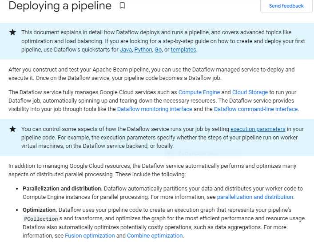Click the execution parameters link
The image size is (314, 242).
tap(258, 129)
